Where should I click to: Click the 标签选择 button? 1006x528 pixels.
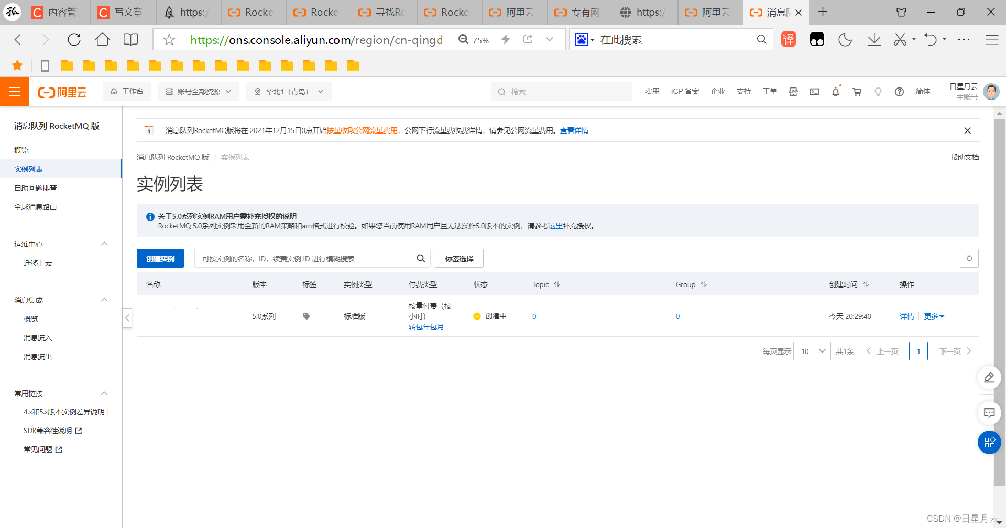point(459,258)
